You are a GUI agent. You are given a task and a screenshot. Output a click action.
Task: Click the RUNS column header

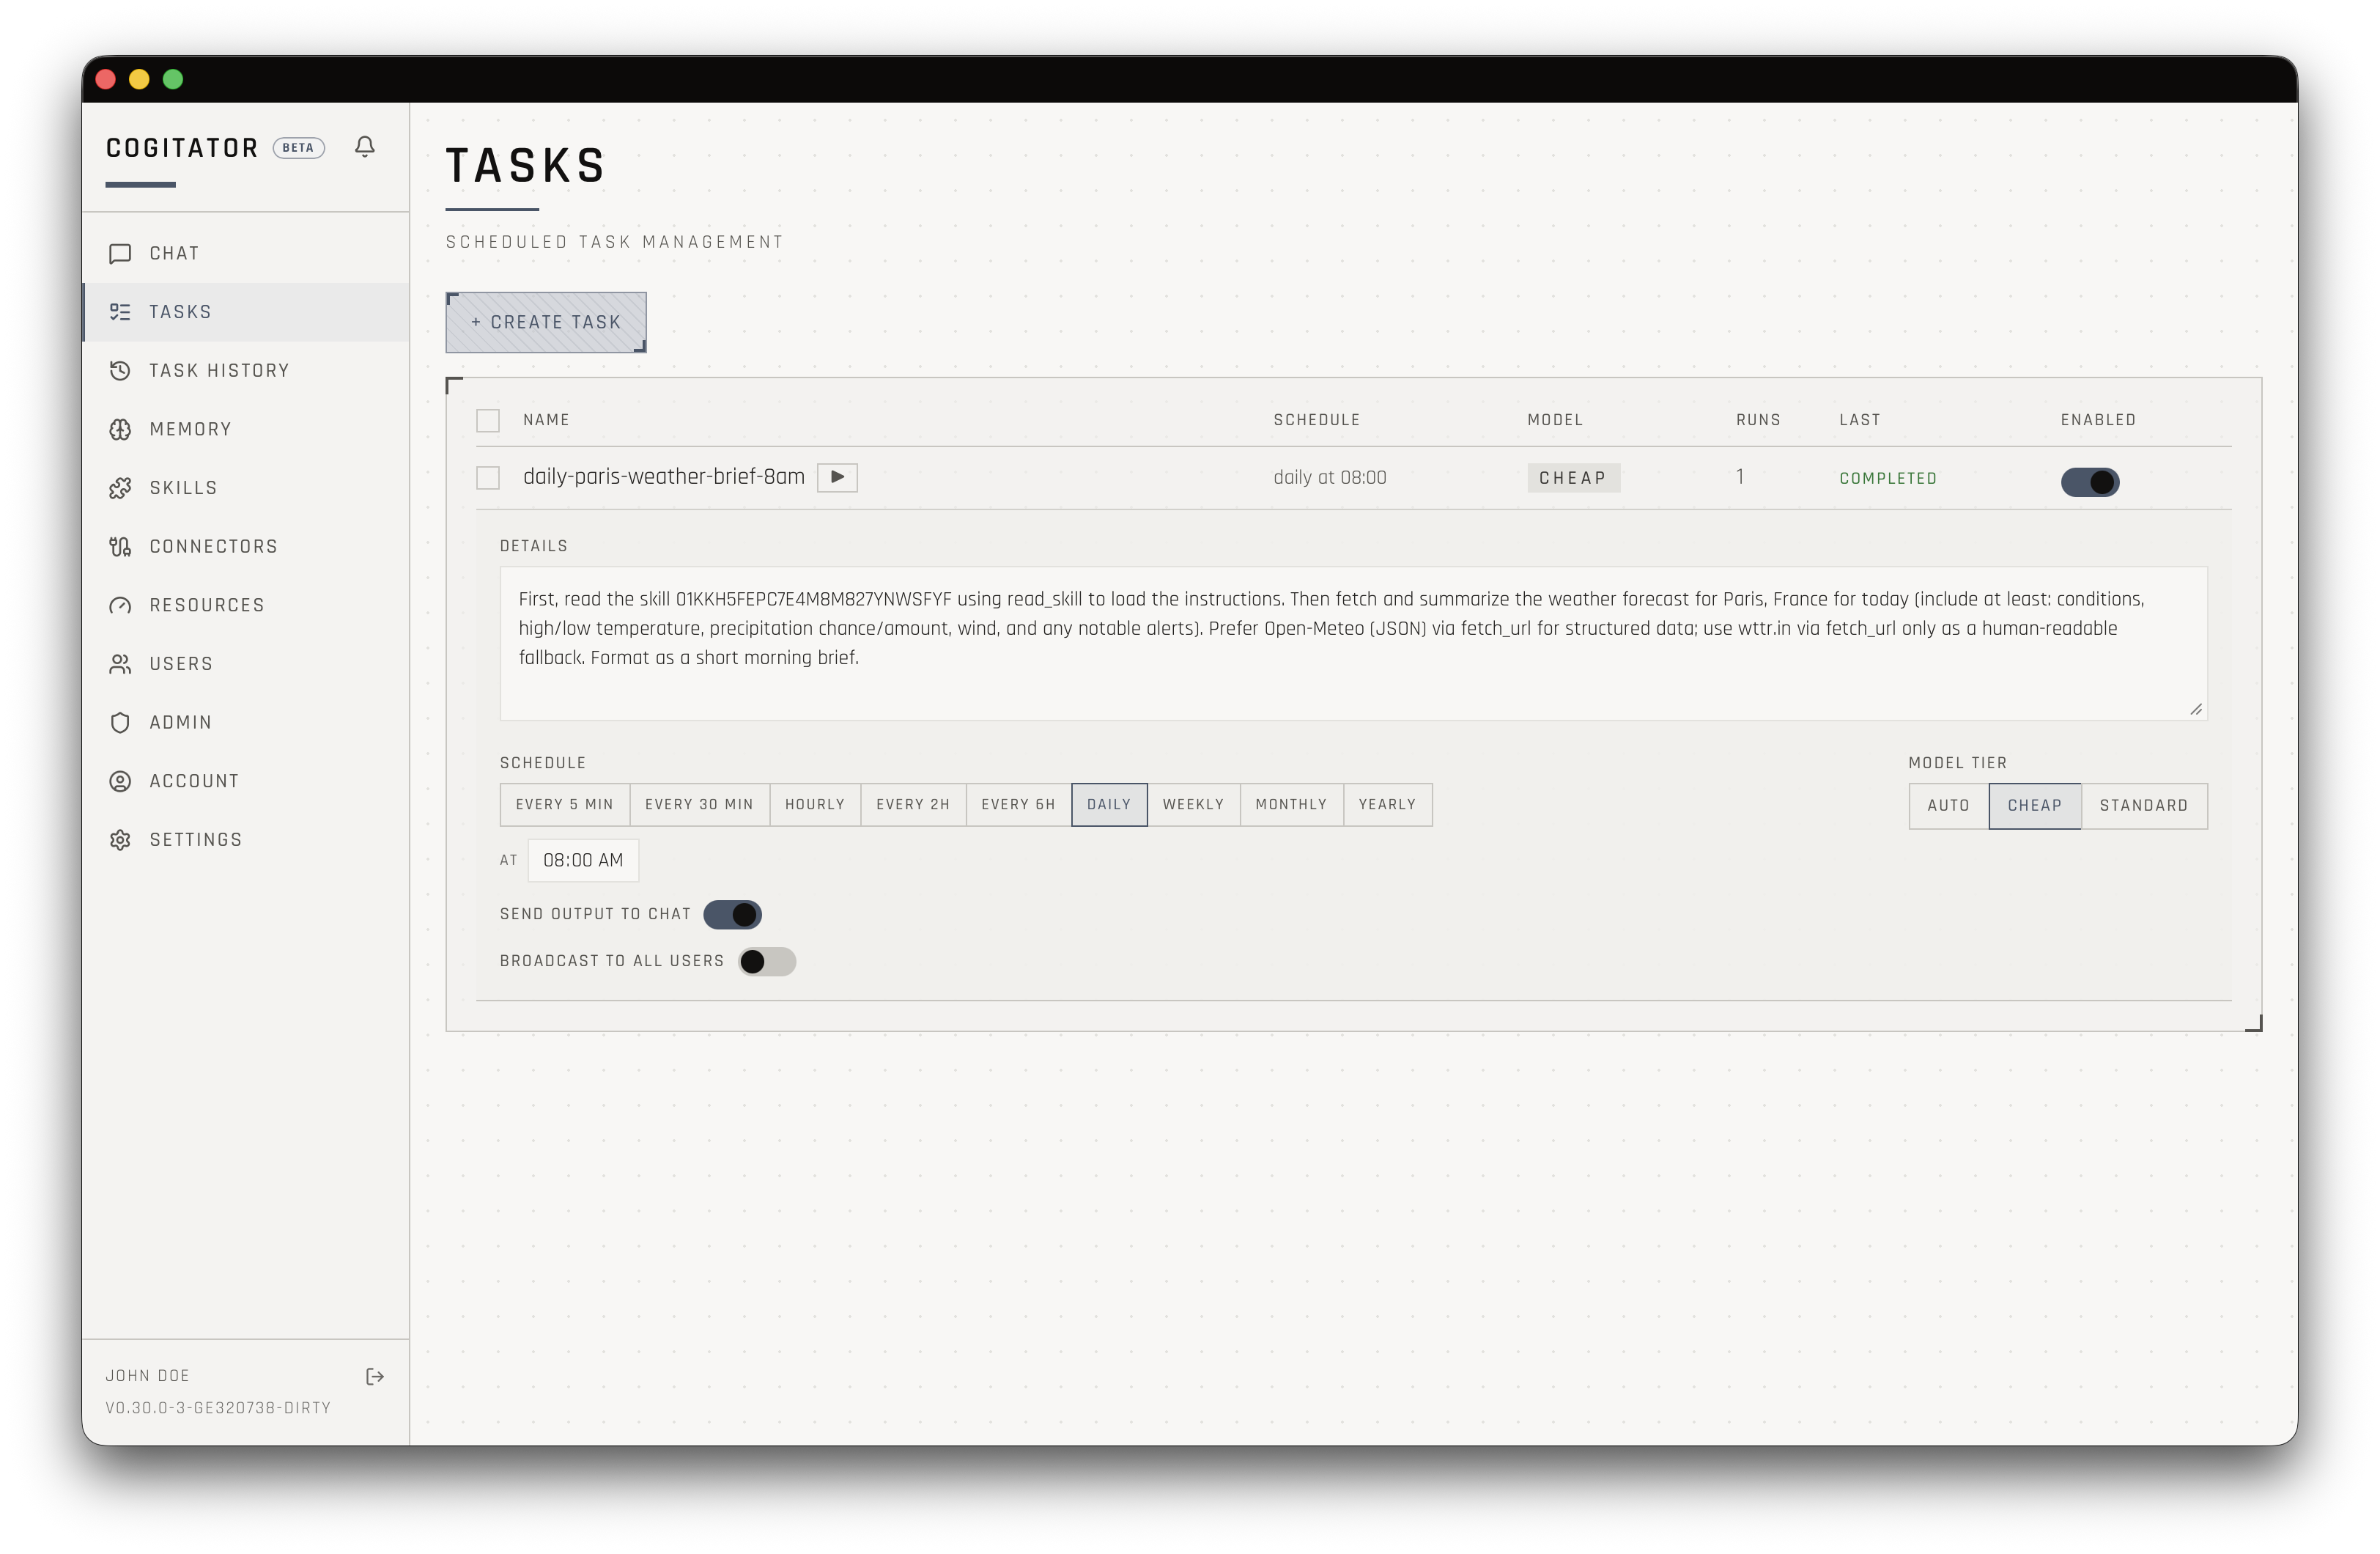[x=1758, y=420]
